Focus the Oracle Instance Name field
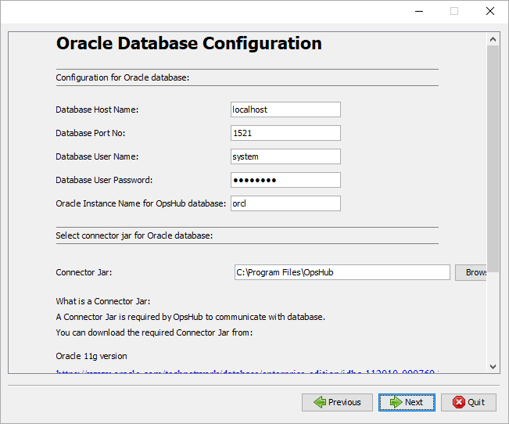 pyautogui.click(x=285, y=203)
